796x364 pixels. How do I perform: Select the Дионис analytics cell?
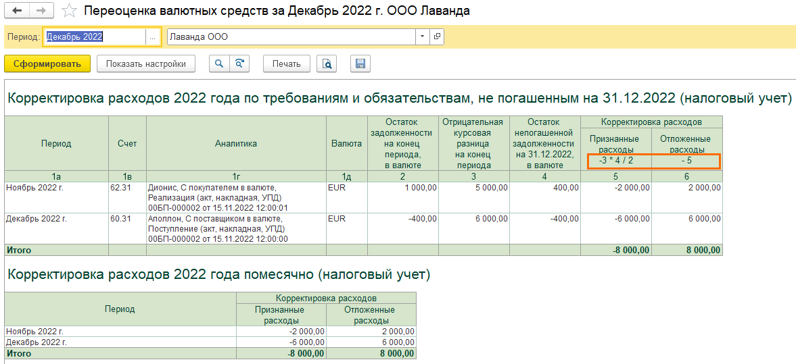(236, 197)
